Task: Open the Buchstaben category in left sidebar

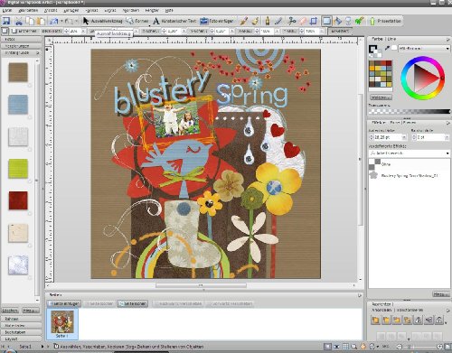Action: 21,332
